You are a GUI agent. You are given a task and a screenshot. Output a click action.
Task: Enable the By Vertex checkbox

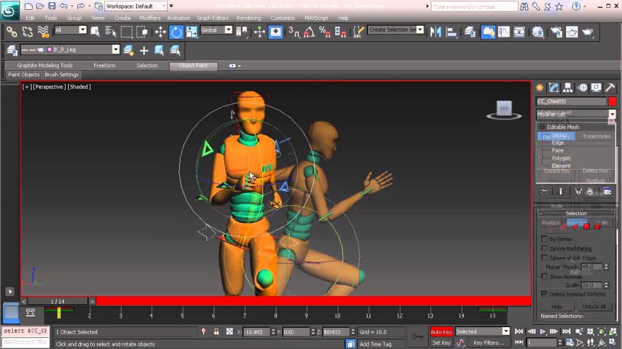pos(544,239)
